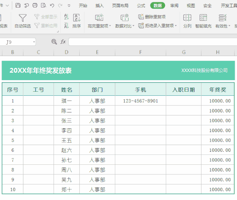The height and width of the screenshot is (200, 237).
Task: Click the zoom magnifier icon beside fx
Action: point(54,42)
